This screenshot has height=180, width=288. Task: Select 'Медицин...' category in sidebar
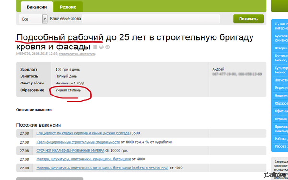pyautogui.click(x=281, y=88)
